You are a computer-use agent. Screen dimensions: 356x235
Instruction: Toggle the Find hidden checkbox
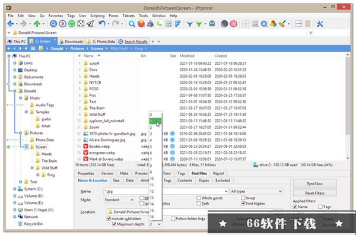point(243,204)
